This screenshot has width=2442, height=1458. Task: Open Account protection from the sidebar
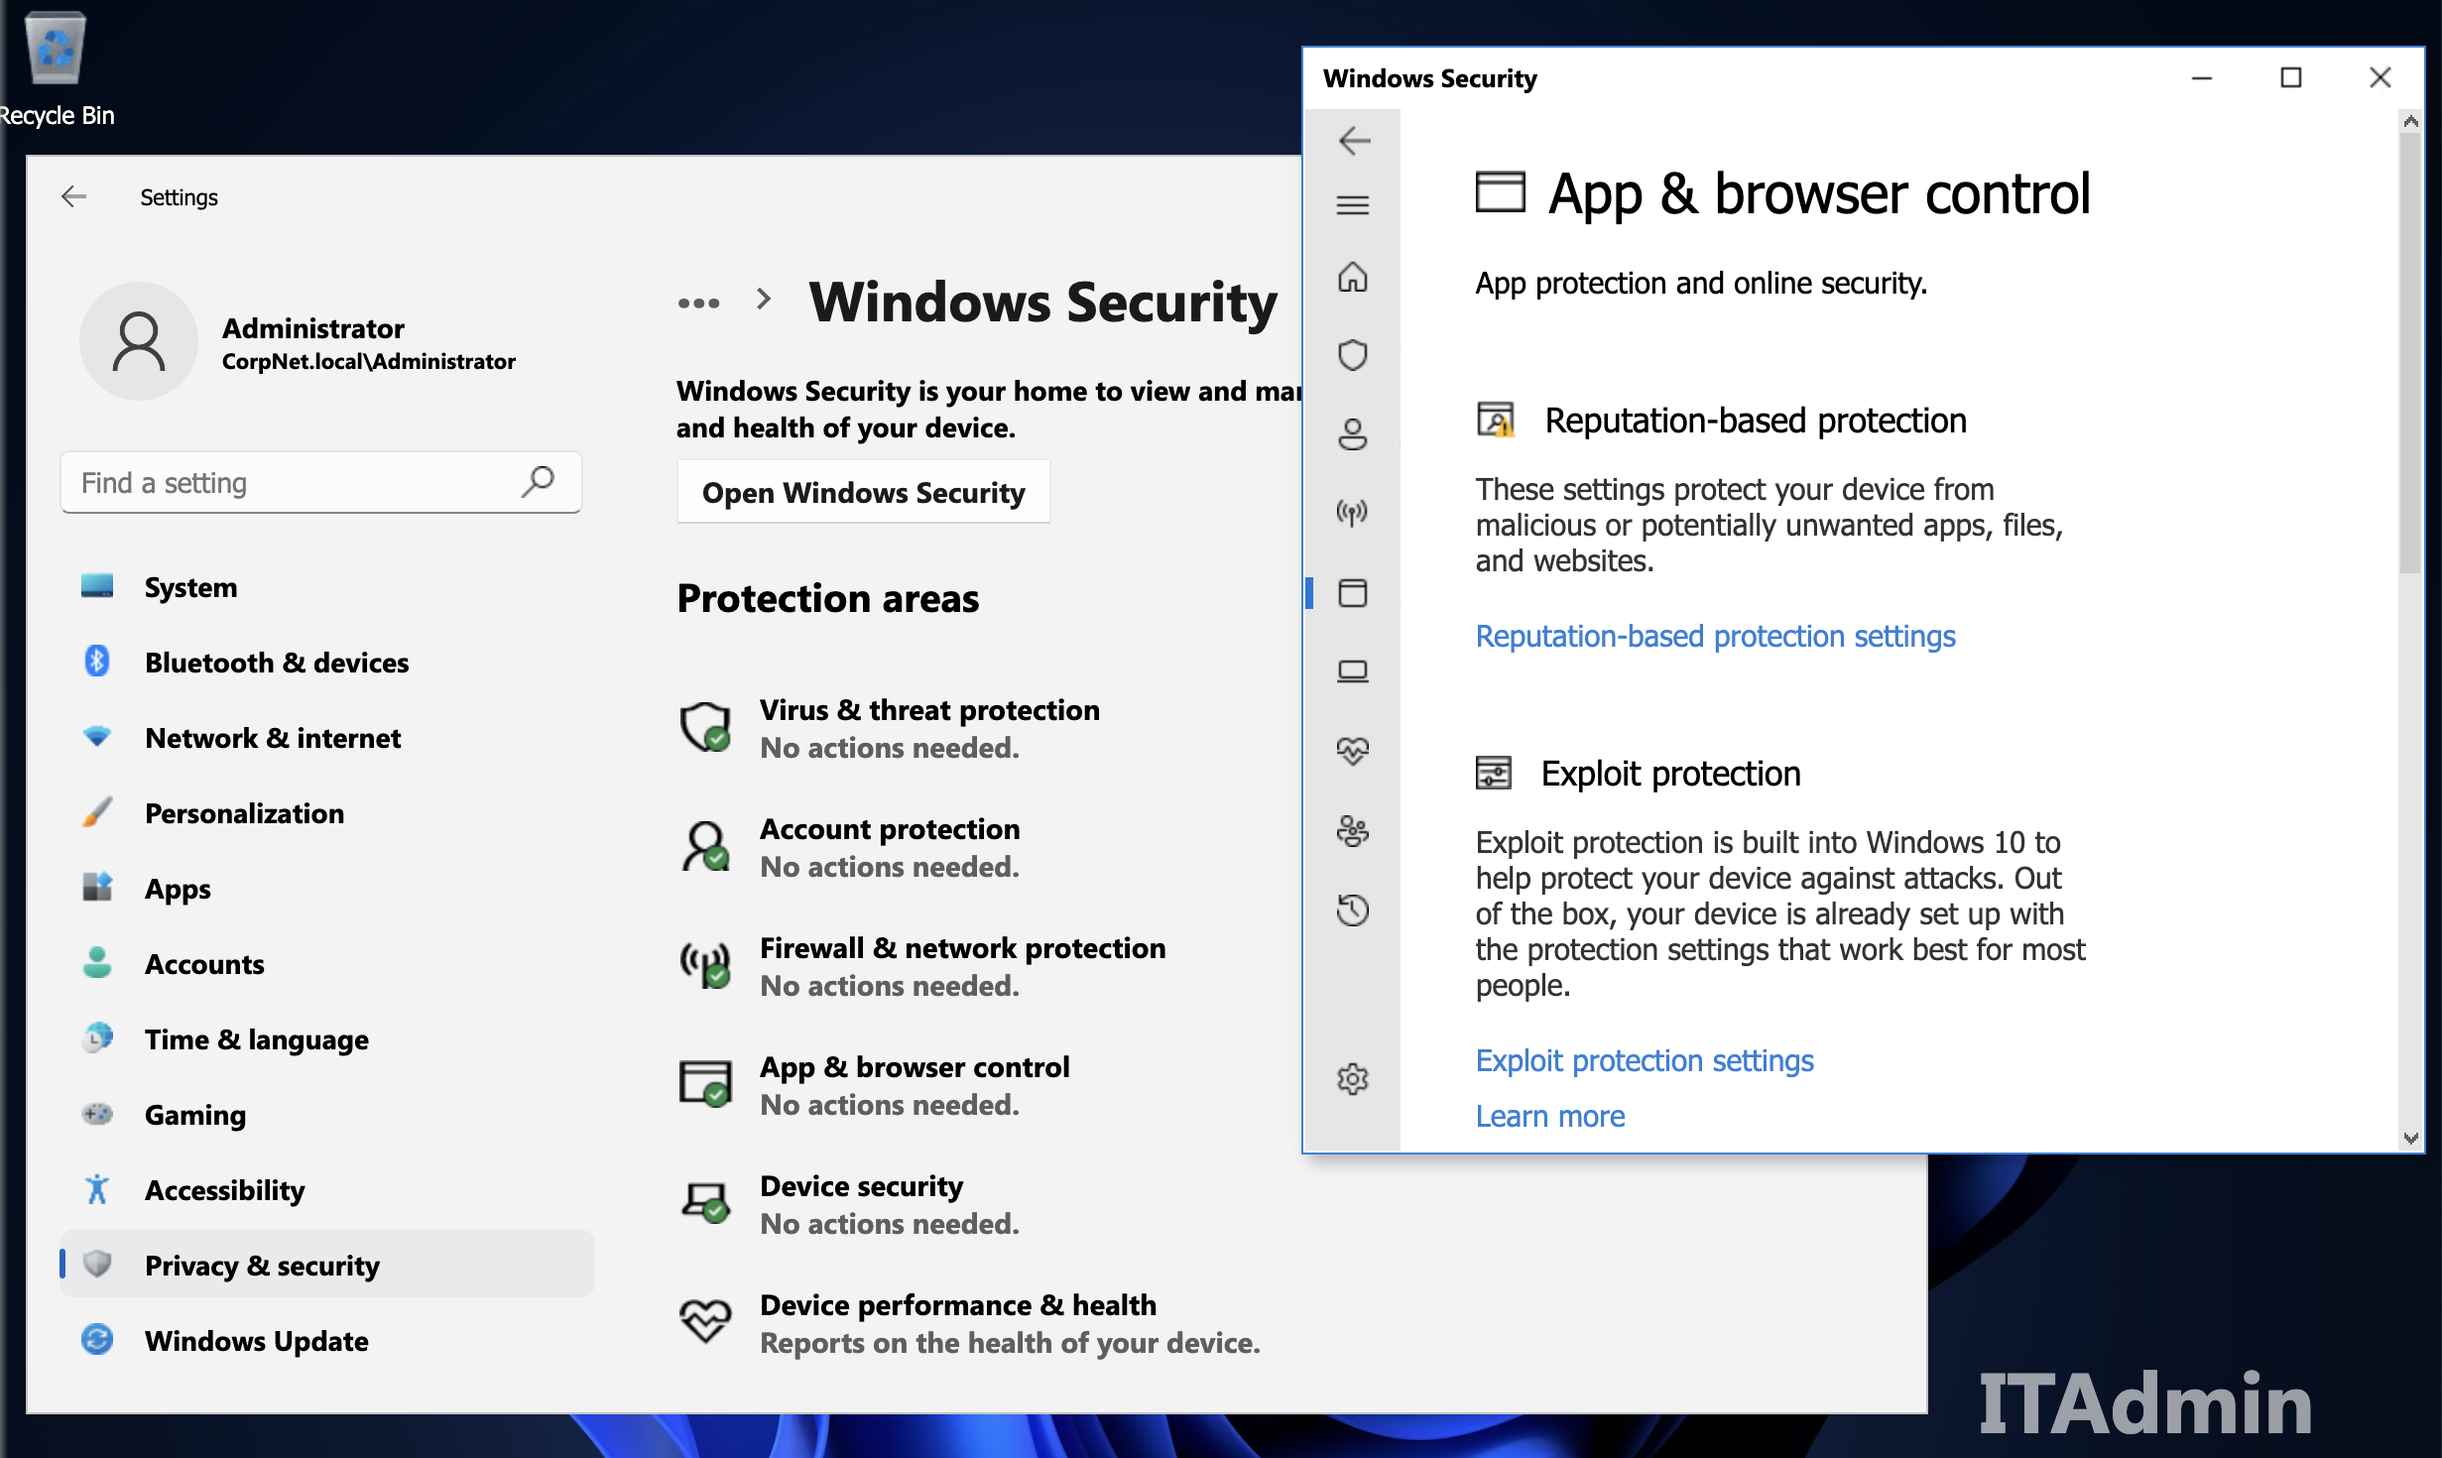(x=1353, y=434)
